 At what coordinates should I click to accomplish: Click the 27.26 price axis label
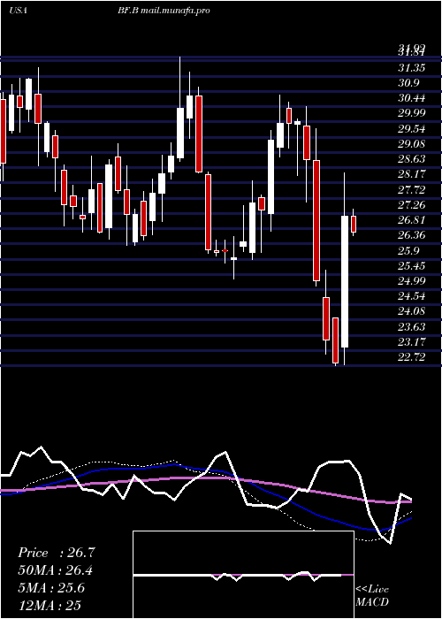point(411,205)
